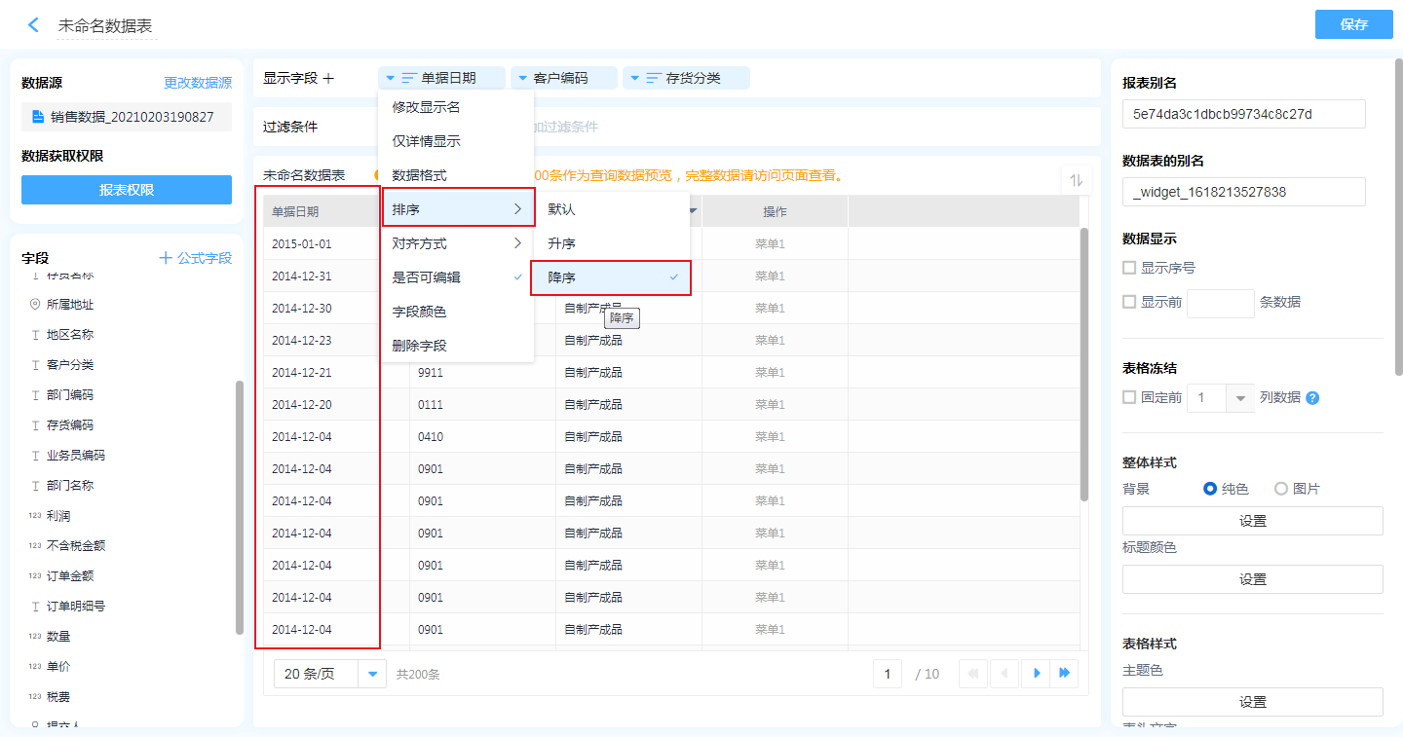
Task: Select the 图片 background radio button
Action: 1281,489
